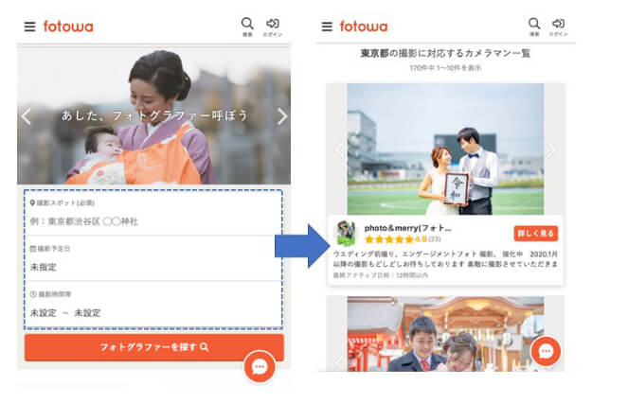
Task: Open the 撮影予定日 date selector
Action: pos(153,267)
